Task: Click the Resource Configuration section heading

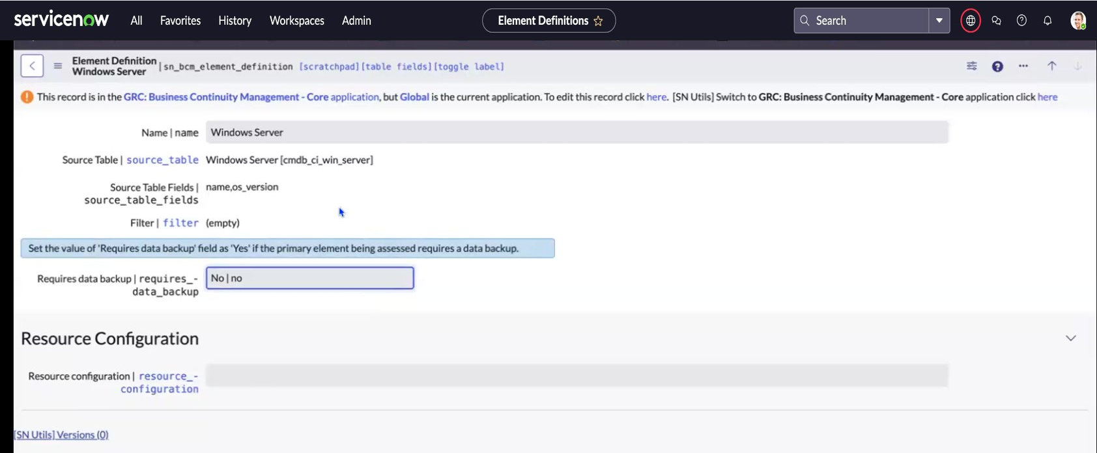Action: [109, 338]
